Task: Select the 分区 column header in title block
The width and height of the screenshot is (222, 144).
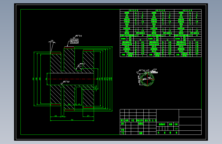Action: point(133,120)
